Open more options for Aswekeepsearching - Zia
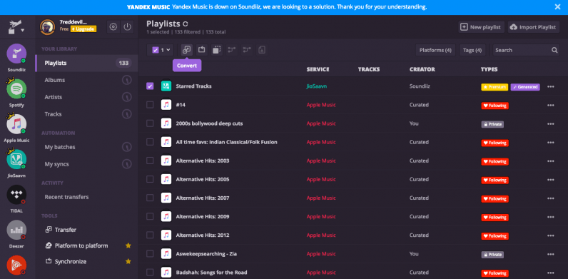Image resolution: width=568 pixels, height=279 pixels. coord(551,254)
